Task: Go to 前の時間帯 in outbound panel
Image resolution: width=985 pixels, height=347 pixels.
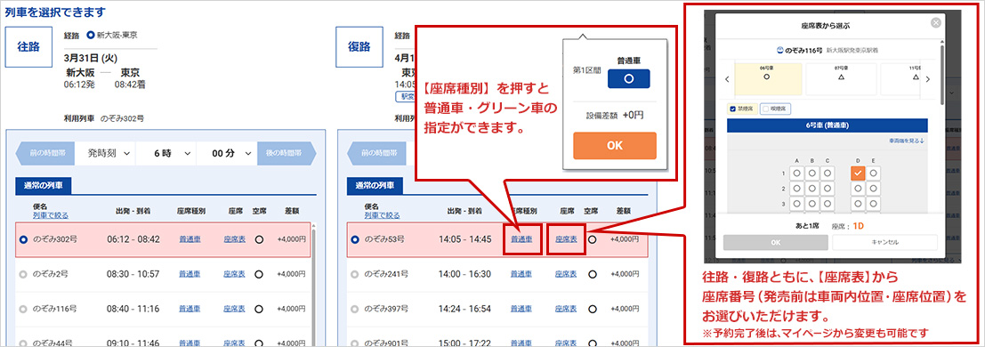Action: 44,153
